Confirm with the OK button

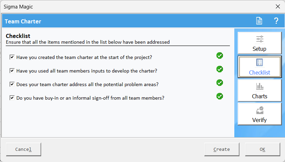click(x=263, y=149)
